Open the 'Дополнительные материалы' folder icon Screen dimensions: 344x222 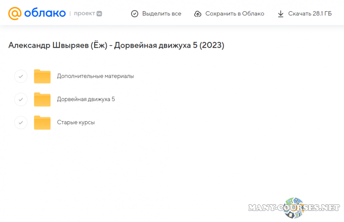pyautogui.click(x=42, y=76)
